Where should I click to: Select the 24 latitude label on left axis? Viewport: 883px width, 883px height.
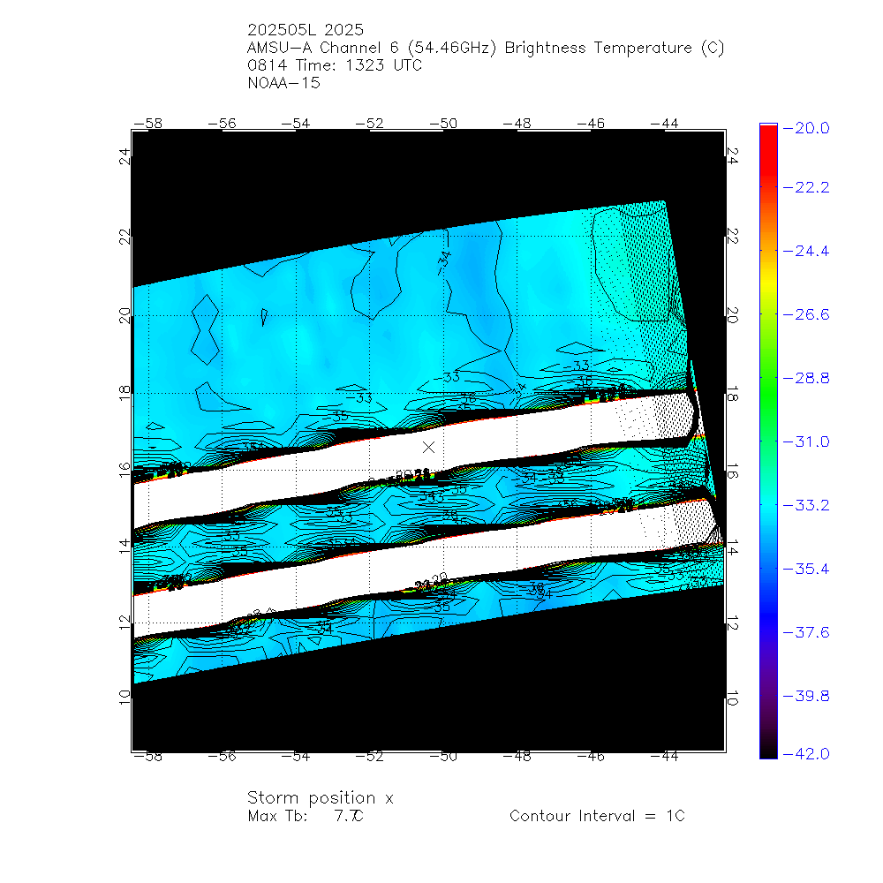(125, 157)
